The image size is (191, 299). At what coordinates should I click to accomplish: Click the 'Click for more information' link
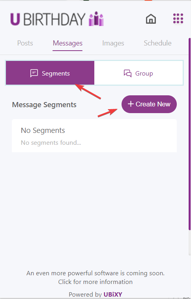(x=95, y=282)
